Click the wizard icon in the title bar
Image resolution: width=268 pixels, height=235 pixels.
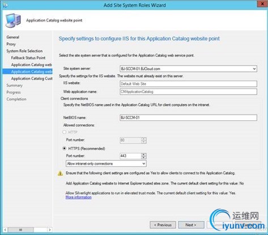click(5, 5)
